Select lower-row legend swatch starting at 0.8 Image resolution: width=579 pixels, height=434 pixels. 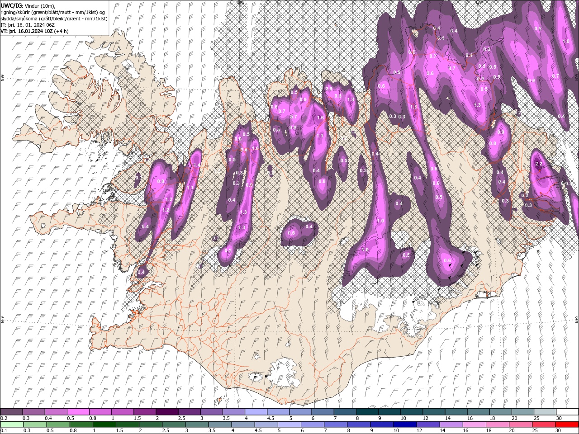(x=81, y=425)
